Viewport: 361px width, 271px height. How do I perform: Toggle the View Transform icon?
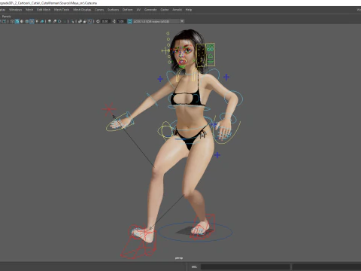[129, 21]
